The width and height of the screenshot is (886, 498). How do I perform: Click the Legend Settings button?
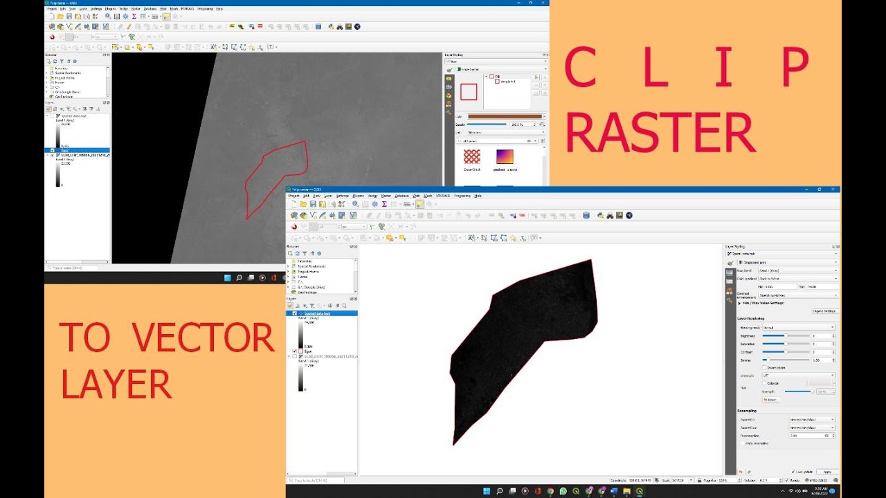825,311
